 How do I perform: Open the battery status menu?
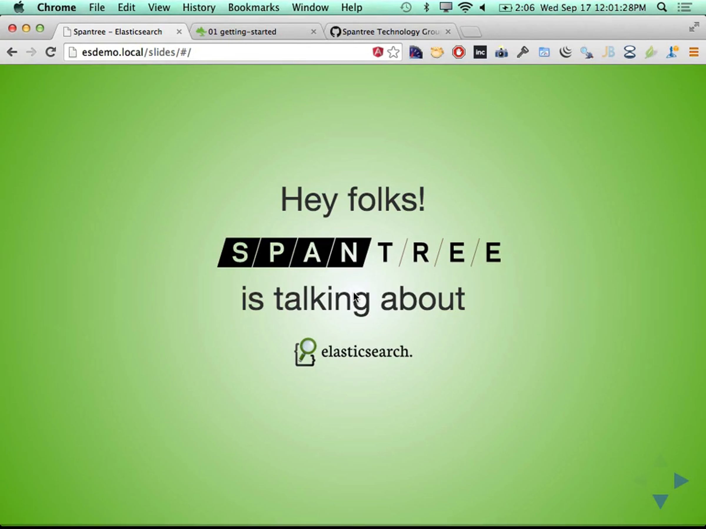pos(517,7)
